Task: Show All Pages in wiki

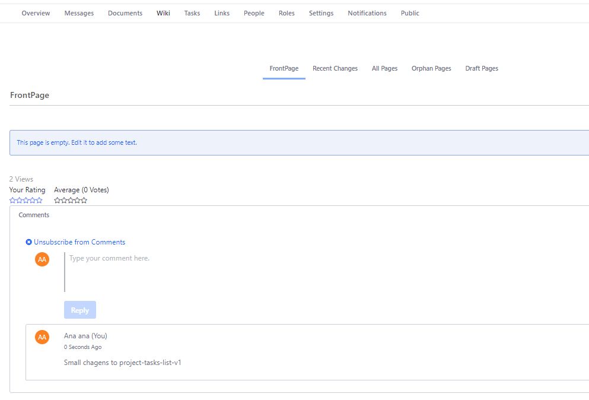Action: click(384, 68)
